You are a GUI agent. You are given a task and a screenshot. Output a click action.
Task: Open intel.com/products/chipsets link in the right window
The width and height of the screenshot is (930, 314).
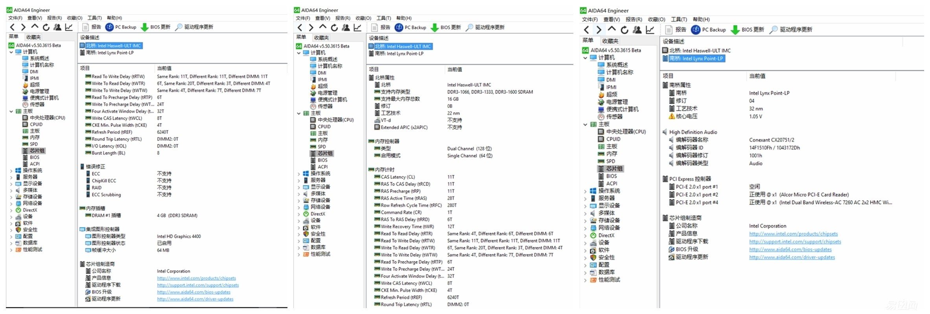[793, 234]
